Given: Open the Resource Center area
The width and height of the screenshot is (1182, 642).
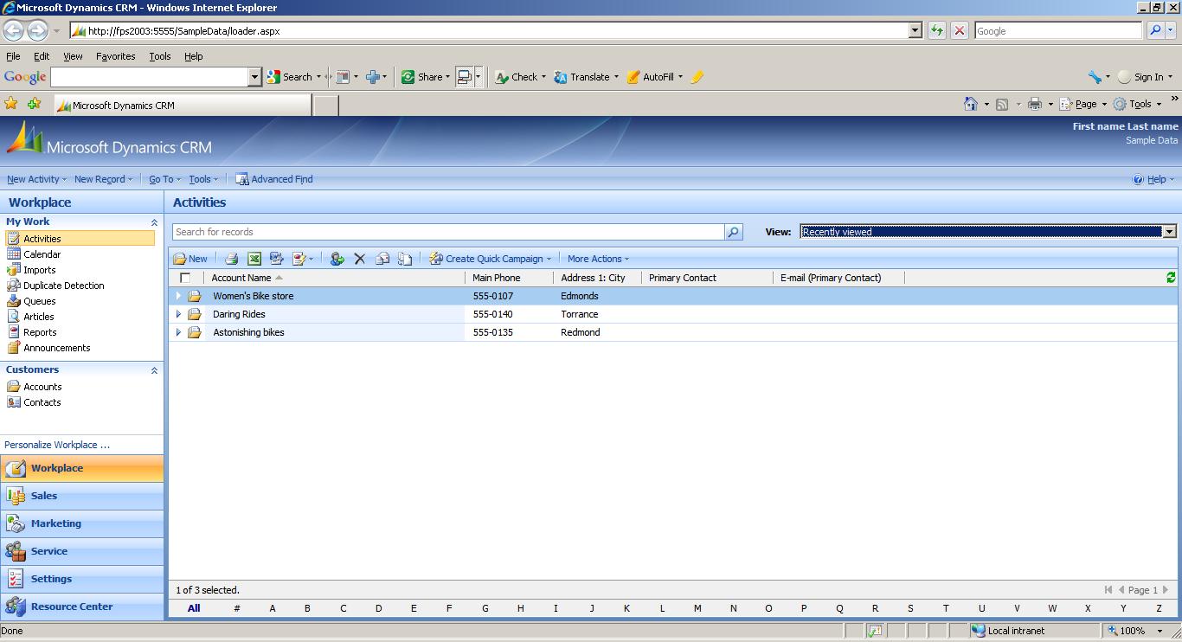Looking at the screenshot, I should 82,607.
